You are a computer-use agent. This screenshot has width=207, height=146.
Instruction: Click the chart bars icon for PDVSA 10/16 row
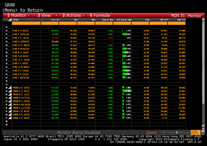[10, 88]
